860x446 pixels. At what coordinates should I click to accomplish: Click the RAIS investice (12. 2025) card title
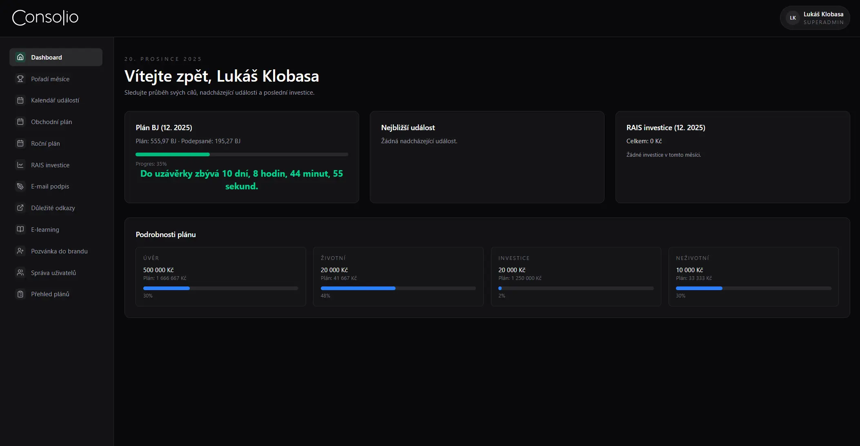coord(666,128)
